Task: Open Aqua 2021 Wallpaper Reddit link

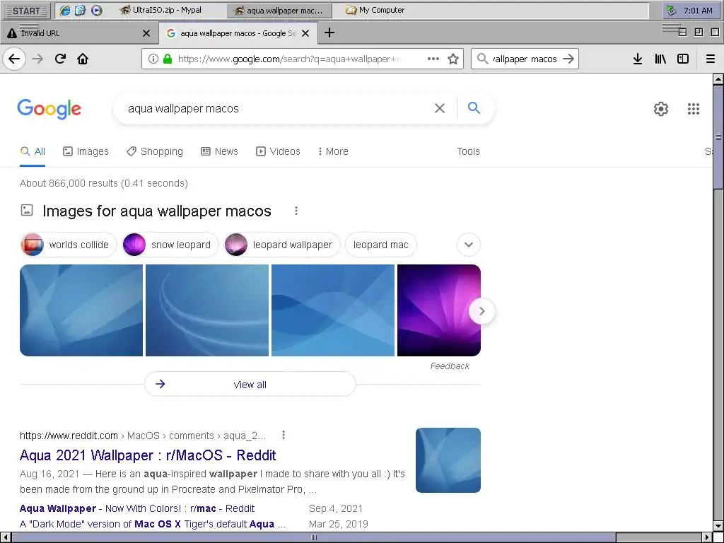Action: coord(148,455)
